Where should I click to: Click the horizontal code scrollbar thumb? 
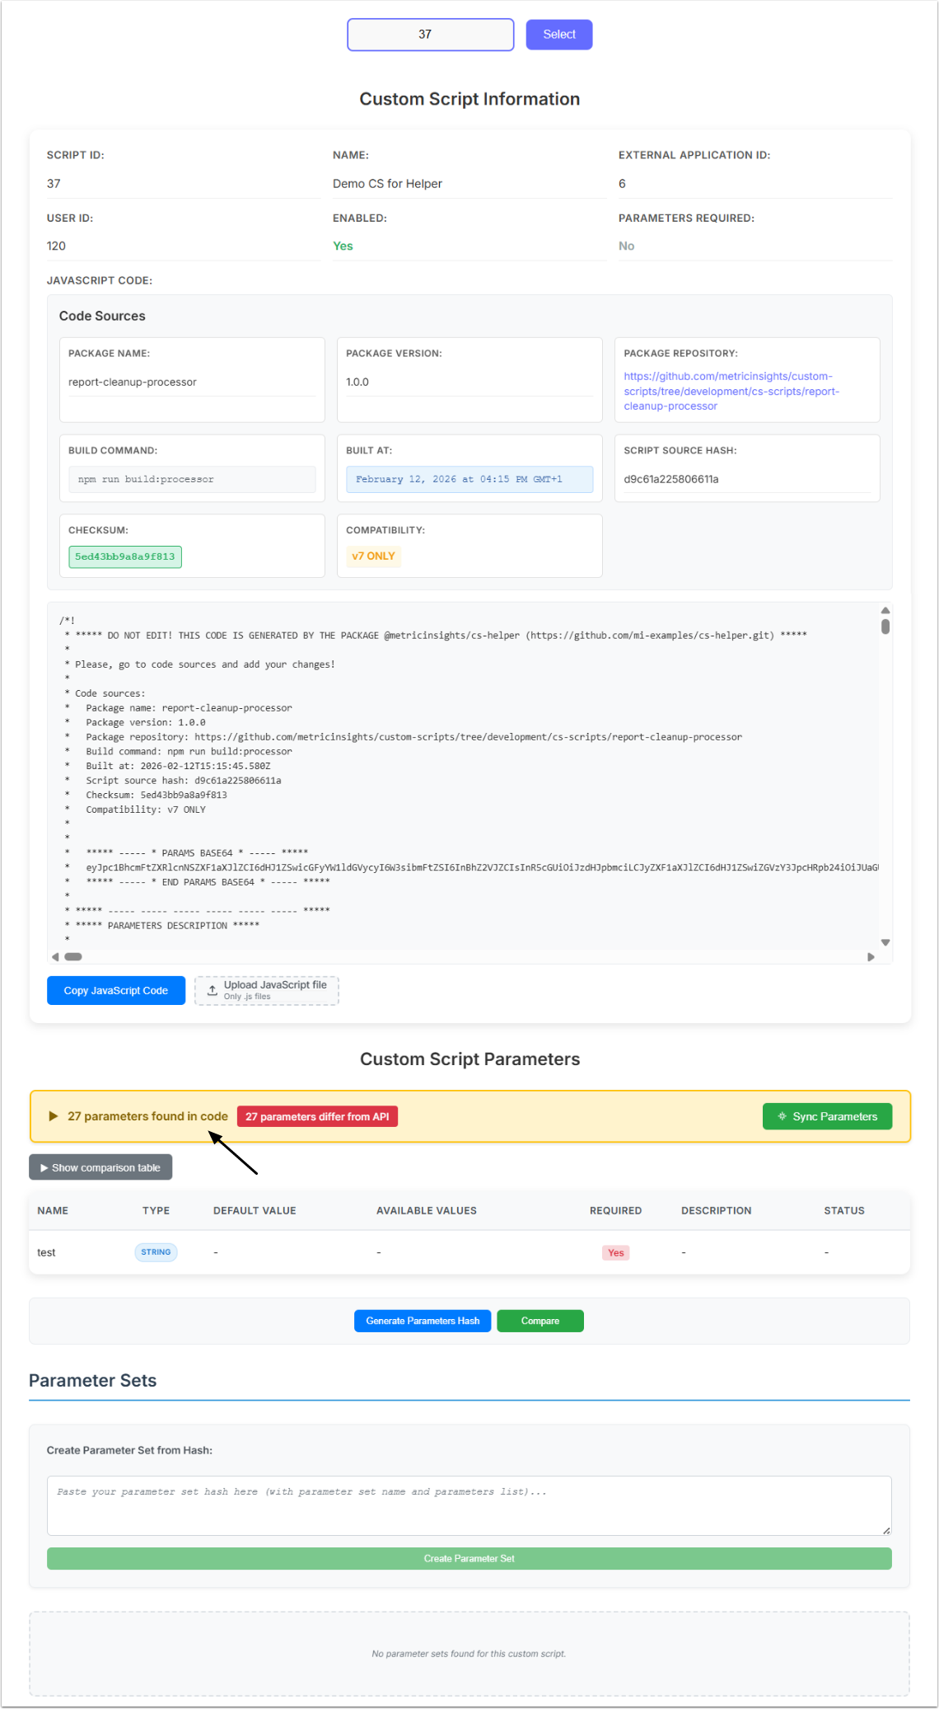point(73,957)
